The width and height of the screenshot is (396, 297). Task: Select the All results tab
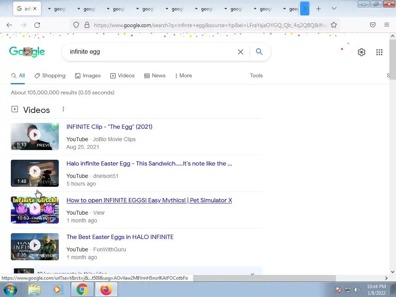point(18,75)
